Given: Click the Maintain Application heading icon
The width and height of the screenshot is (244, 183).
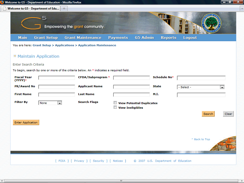Looking at the screenshot, I should (x=15, y=56).
